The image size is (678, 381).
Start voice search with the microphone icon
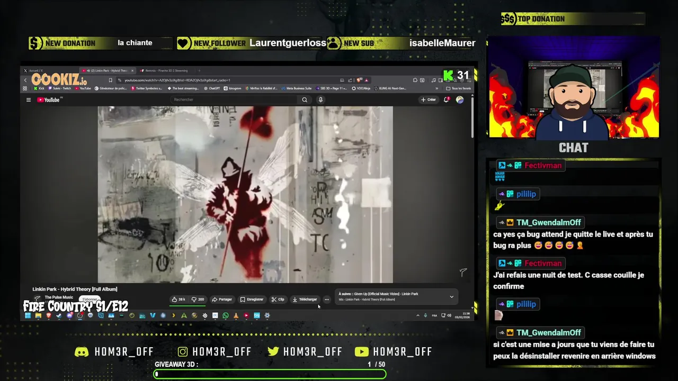point(320,99)
